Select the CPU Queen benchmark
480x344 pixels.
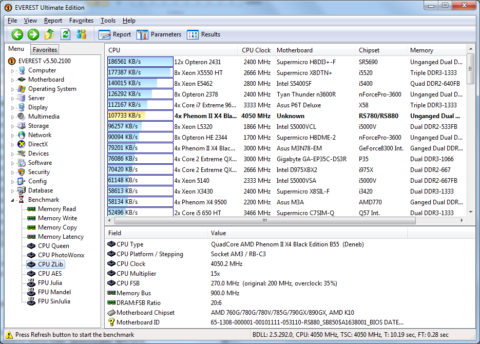click(53, 246)
